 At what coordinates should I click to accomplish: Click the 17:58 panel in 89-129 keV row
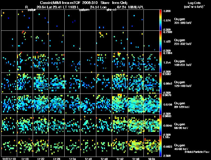point(136,104)
